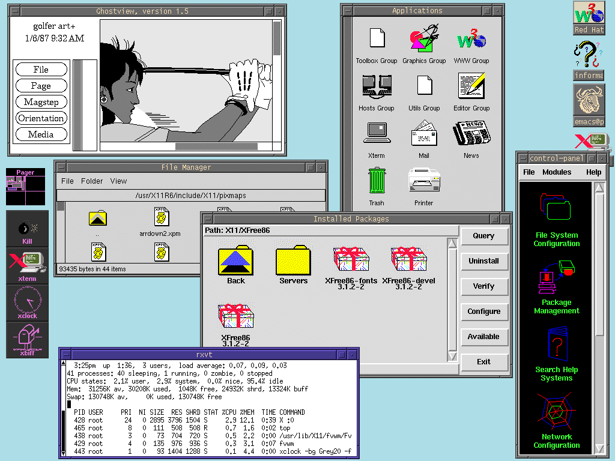Open the News icon in Applications
The width and height of the screenshot is (615, 461).
[x=471, y=133]
